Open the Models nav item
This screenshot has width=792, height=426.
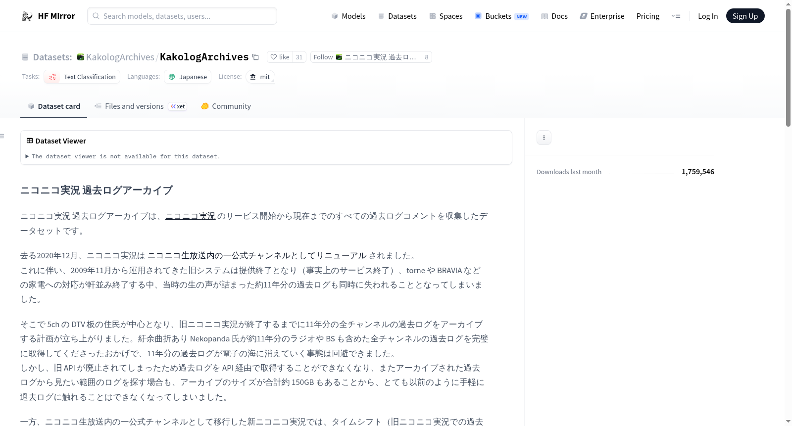click(348, 16)
